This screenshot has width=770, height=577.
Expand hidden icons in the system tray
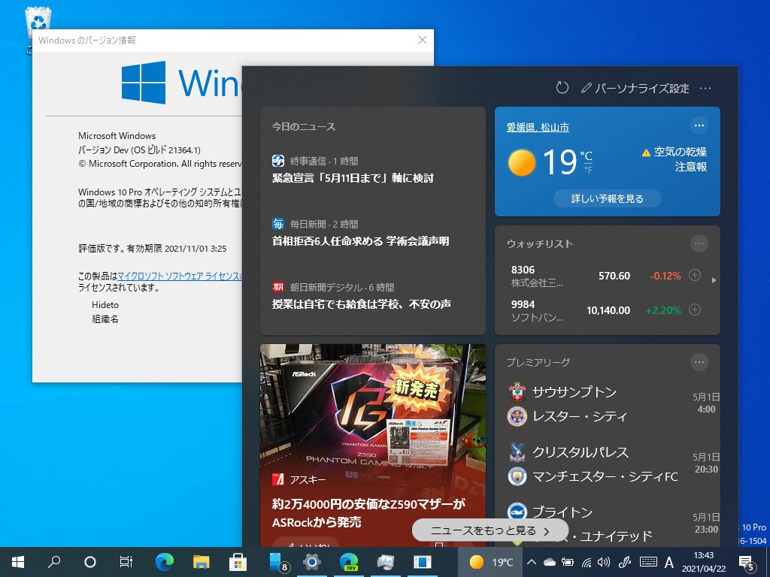coord(531,561)
